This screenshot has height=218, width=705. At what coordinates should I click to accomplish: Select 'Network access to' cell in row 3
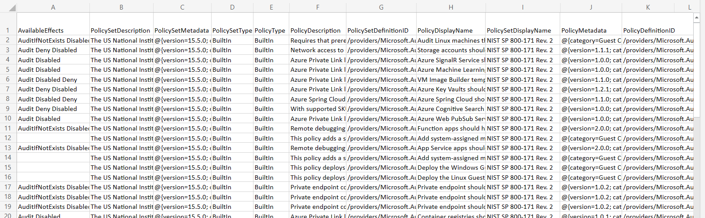[x=318, y=50]
